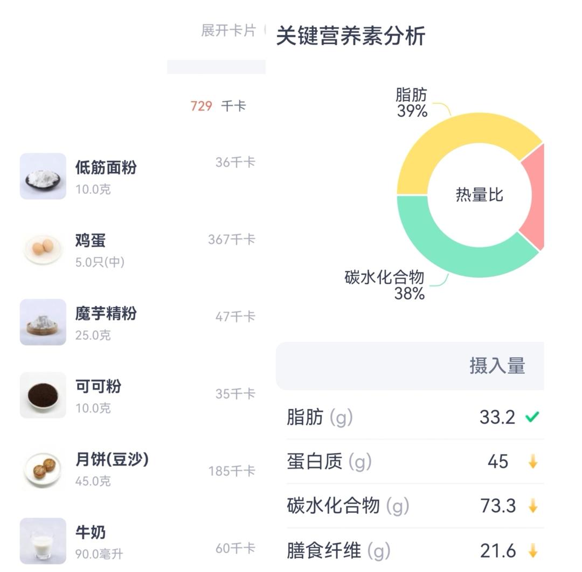The image size is (582, 572).
Task: Open the 月饼(豆沙) food entry name
Action: 112,459
